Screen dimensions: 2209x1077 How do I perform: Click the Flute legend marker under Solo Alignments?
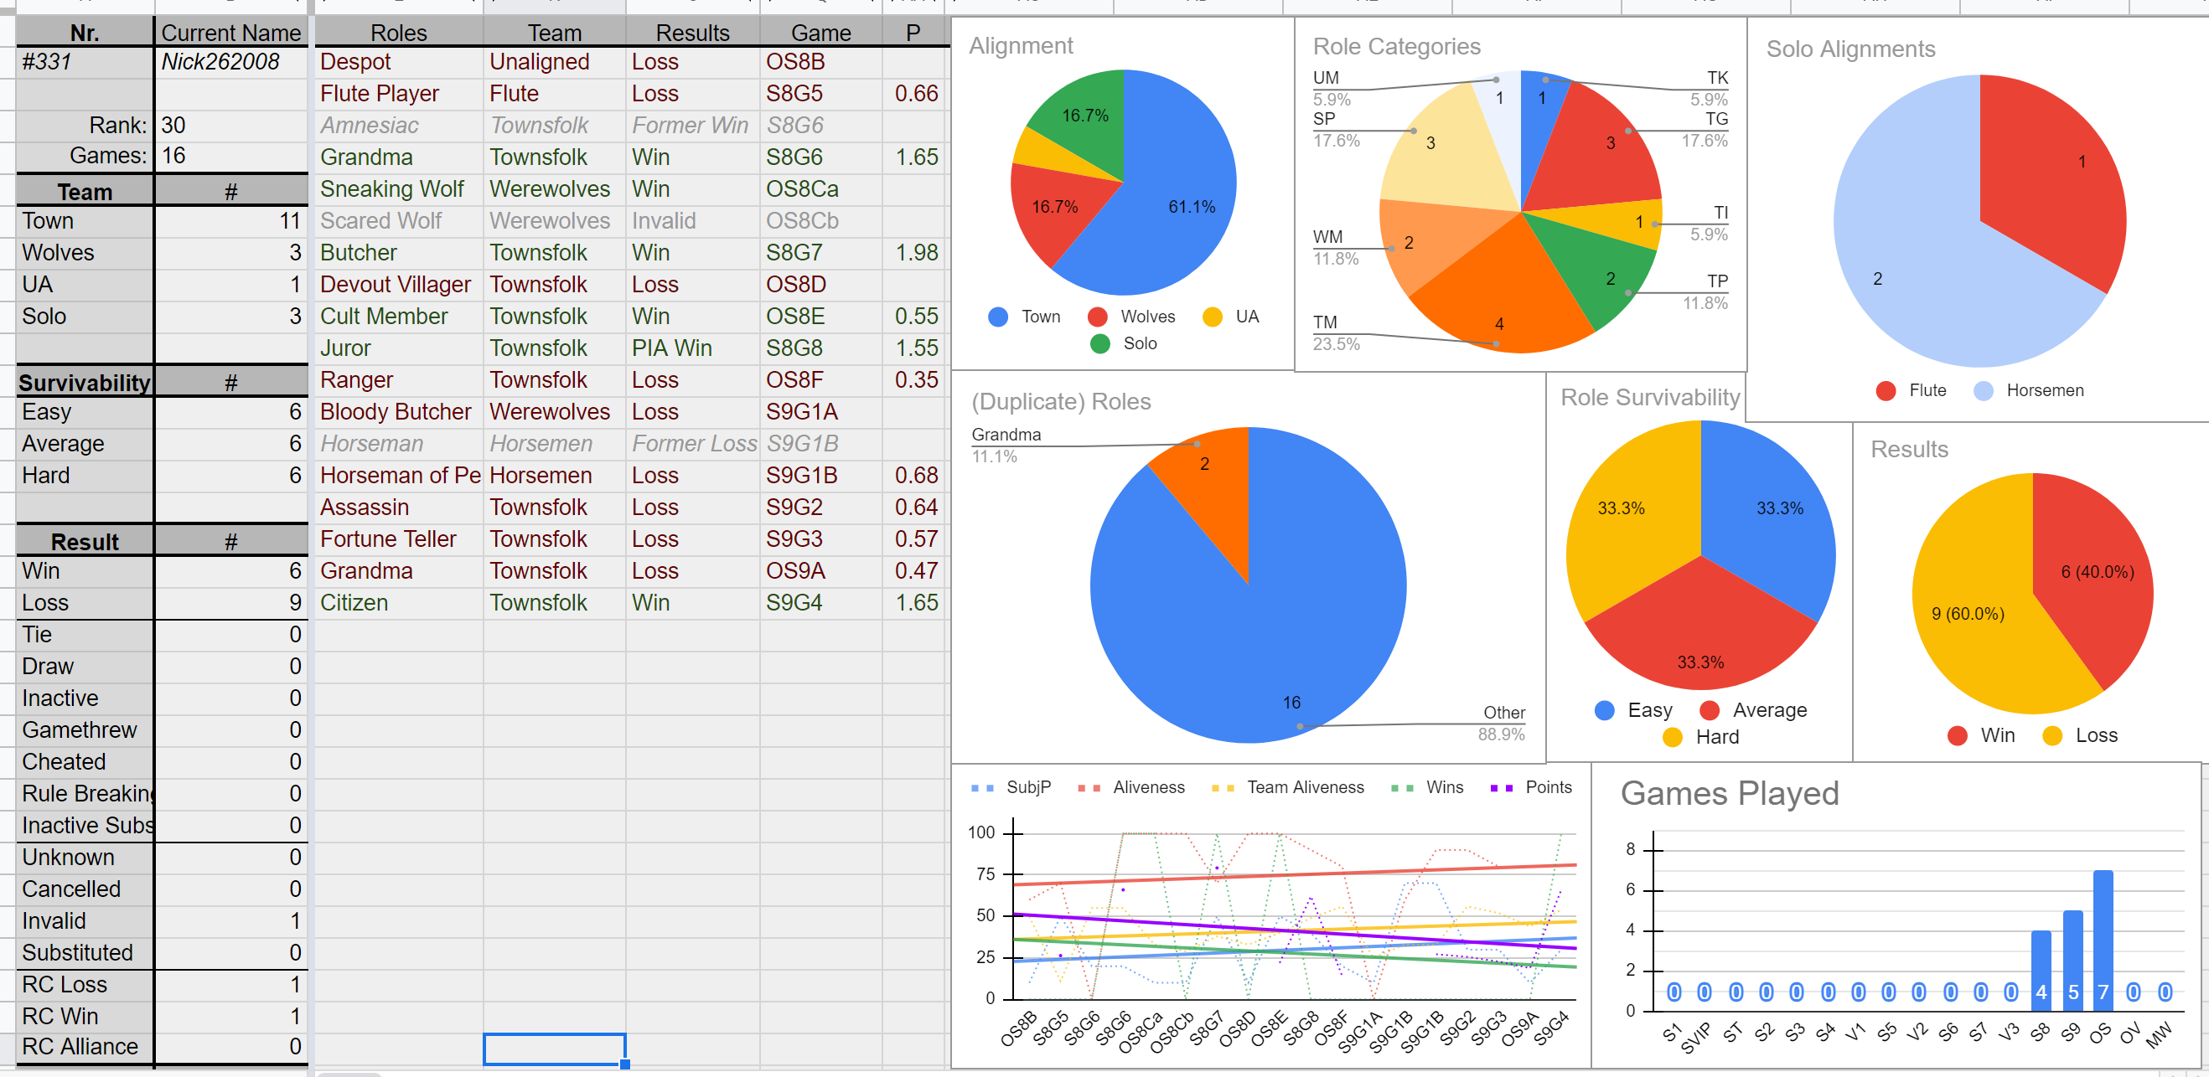1885,391
